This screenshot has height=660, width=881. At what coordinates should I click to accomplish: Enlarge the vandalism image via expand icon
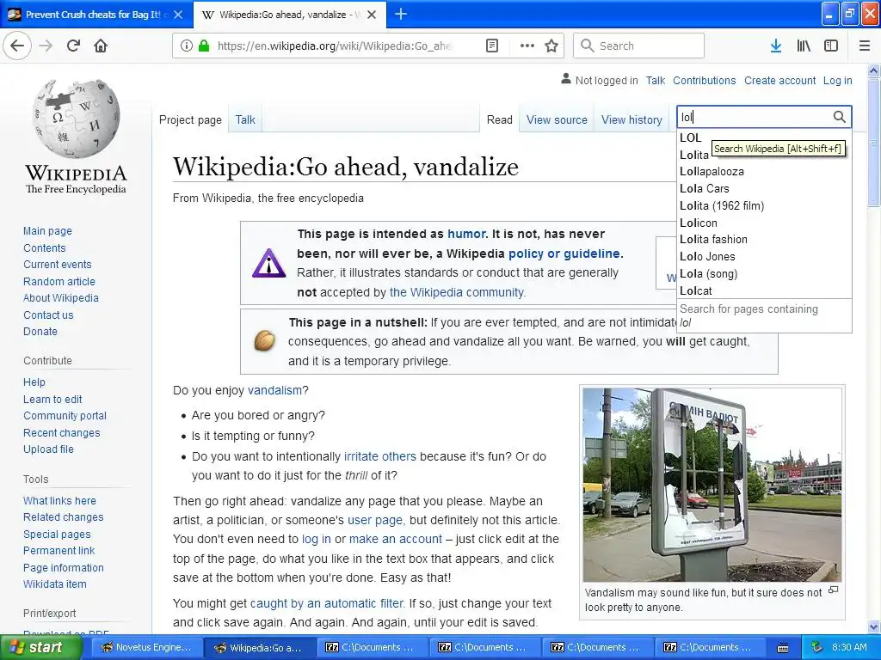pyautogui.click(x=834, y=590)
